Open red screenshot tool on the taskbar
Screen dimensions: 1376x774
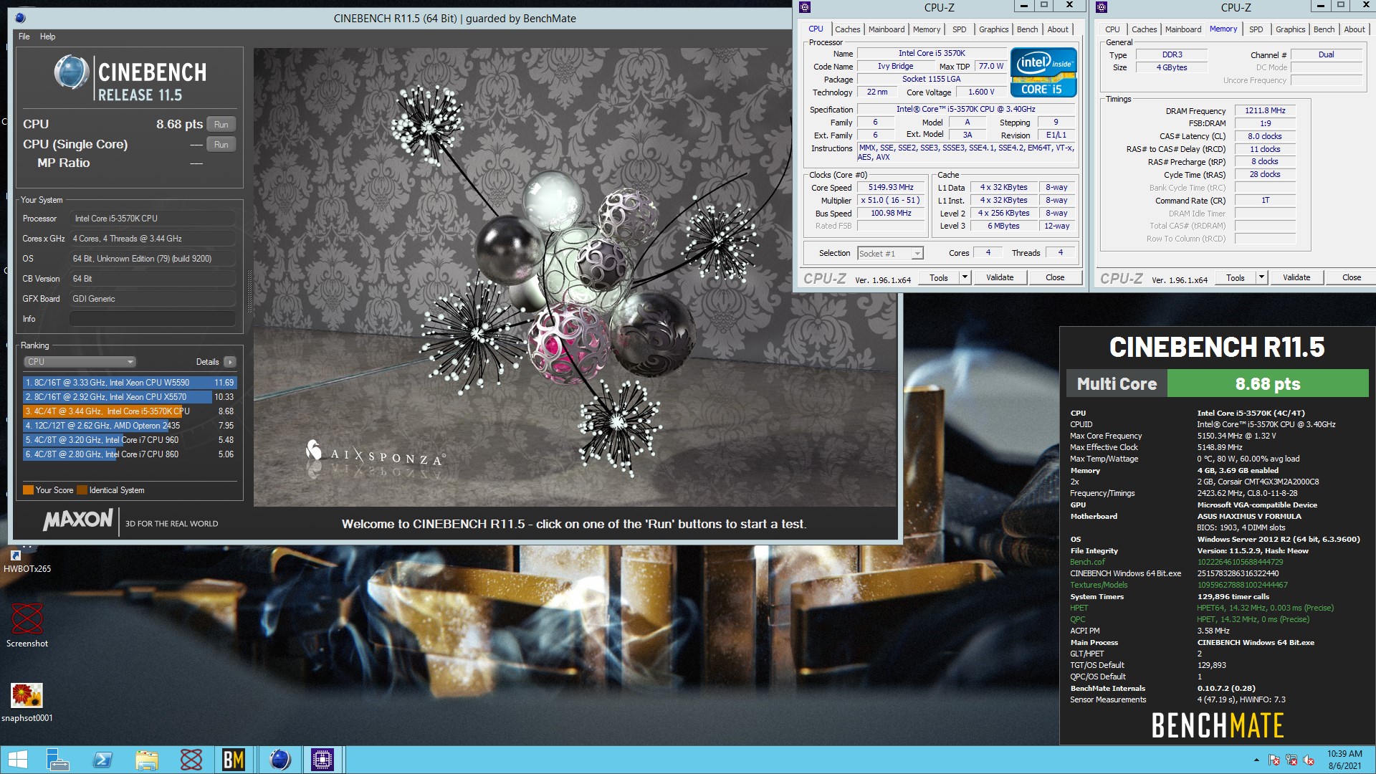pyautogui.click(x=191, y=760)
